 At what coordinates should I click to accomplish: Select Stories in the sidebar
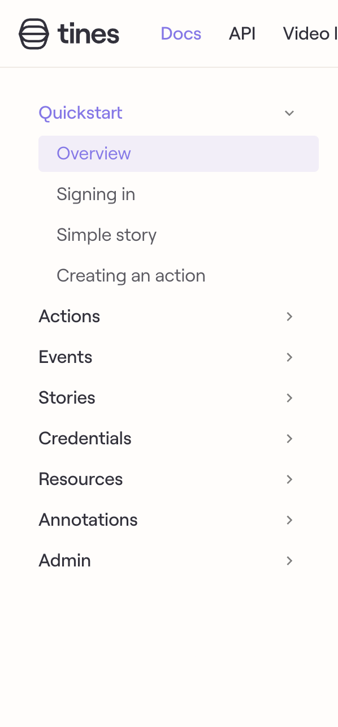67,398
